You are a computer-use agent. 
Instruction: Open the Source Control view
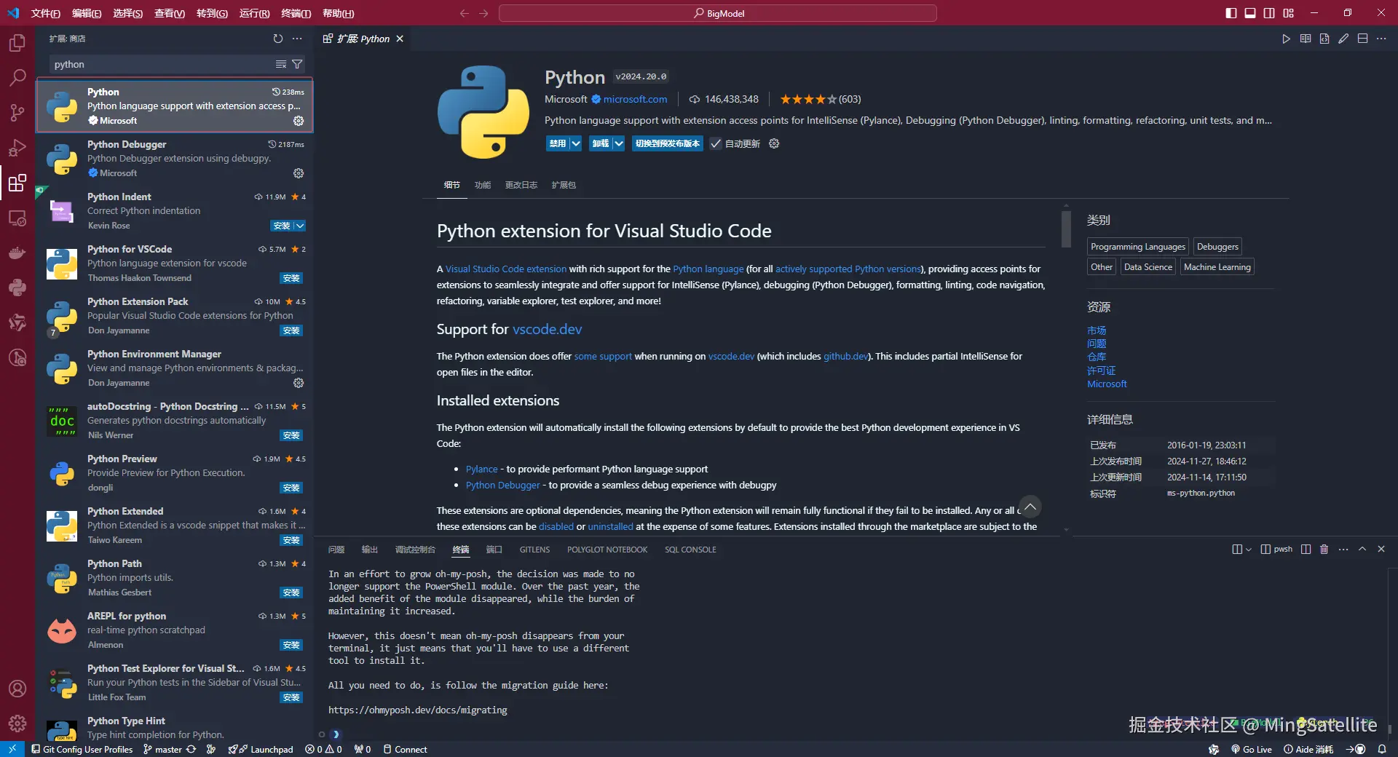tap(17, 112)
